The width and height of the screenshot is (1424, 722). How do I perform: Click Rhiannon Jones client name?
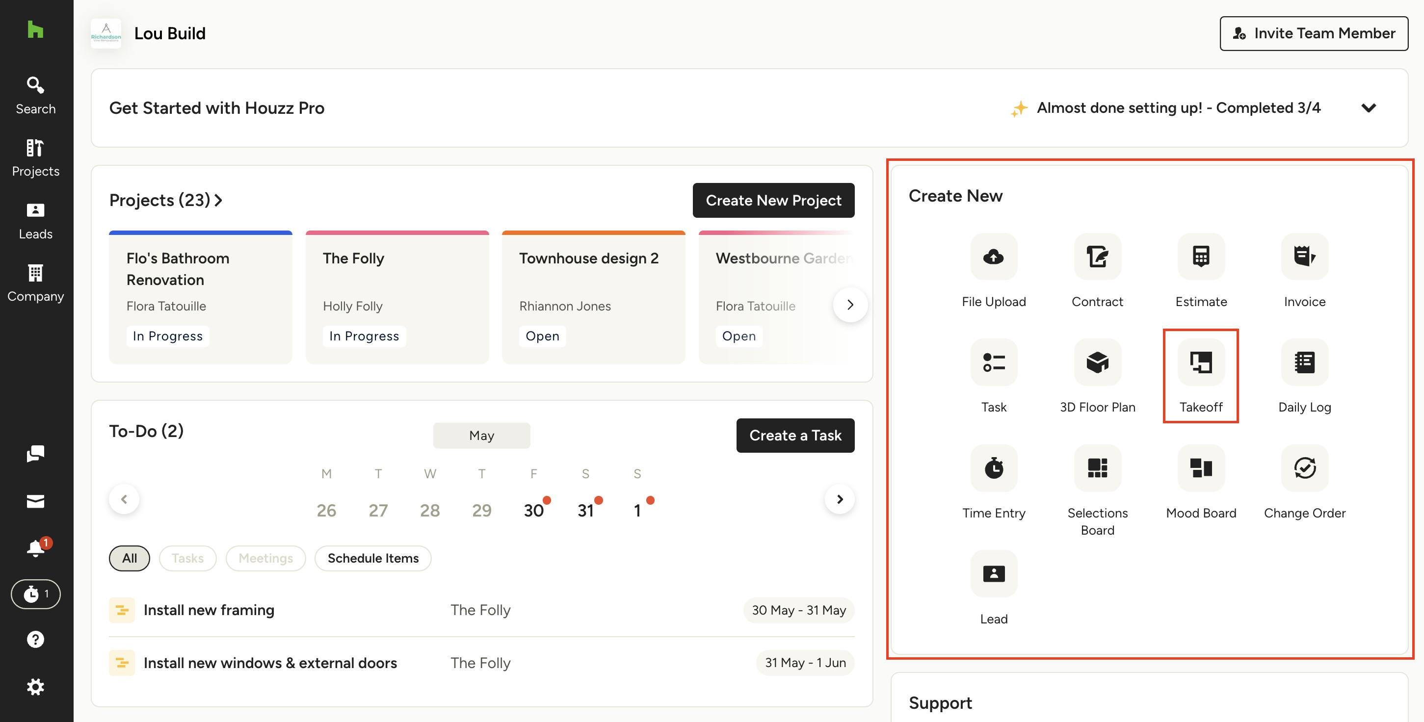click(565, 306)
